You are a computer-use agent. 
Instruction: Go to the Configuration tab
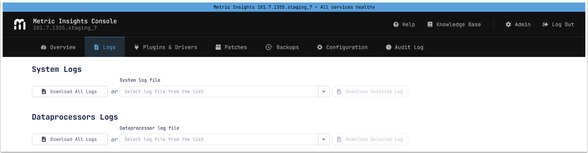coord(342,47)
